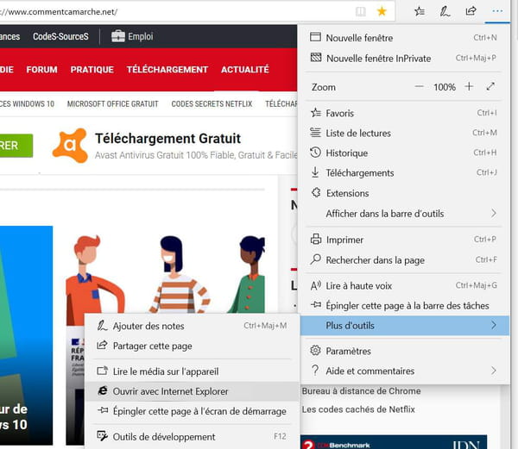Viewport: 518px width, 449px height.
Task: Choose Ouvrir avec Internet Explorer
Action: tap(193, 391)
